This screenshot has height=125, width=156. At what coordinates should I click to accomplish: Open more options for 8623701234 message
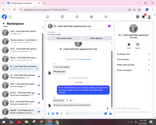74,101
